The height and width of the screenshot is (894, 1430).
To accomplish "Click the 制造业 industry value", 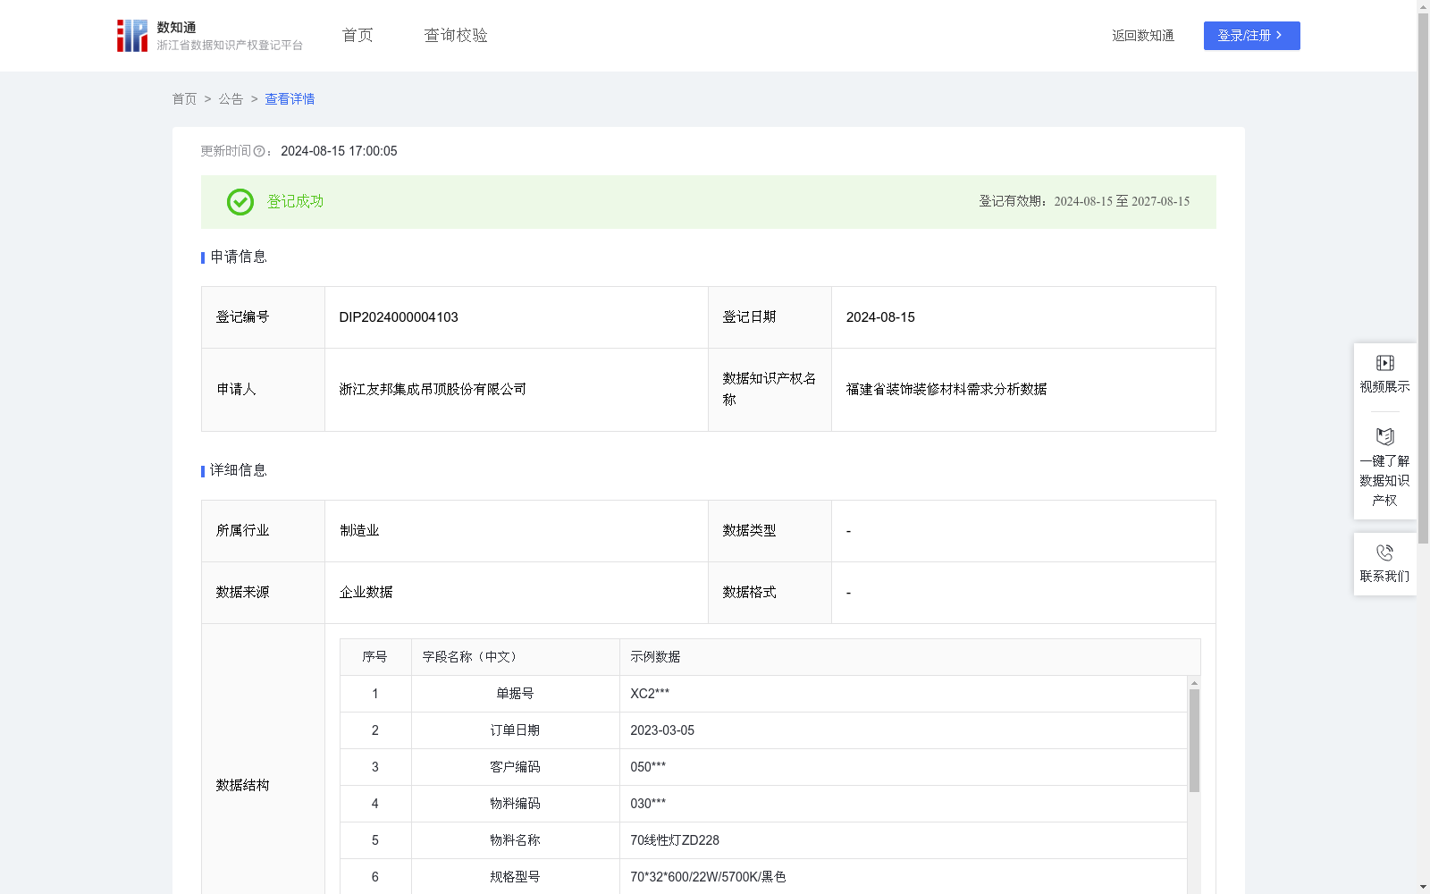I will tap(359, 531).
